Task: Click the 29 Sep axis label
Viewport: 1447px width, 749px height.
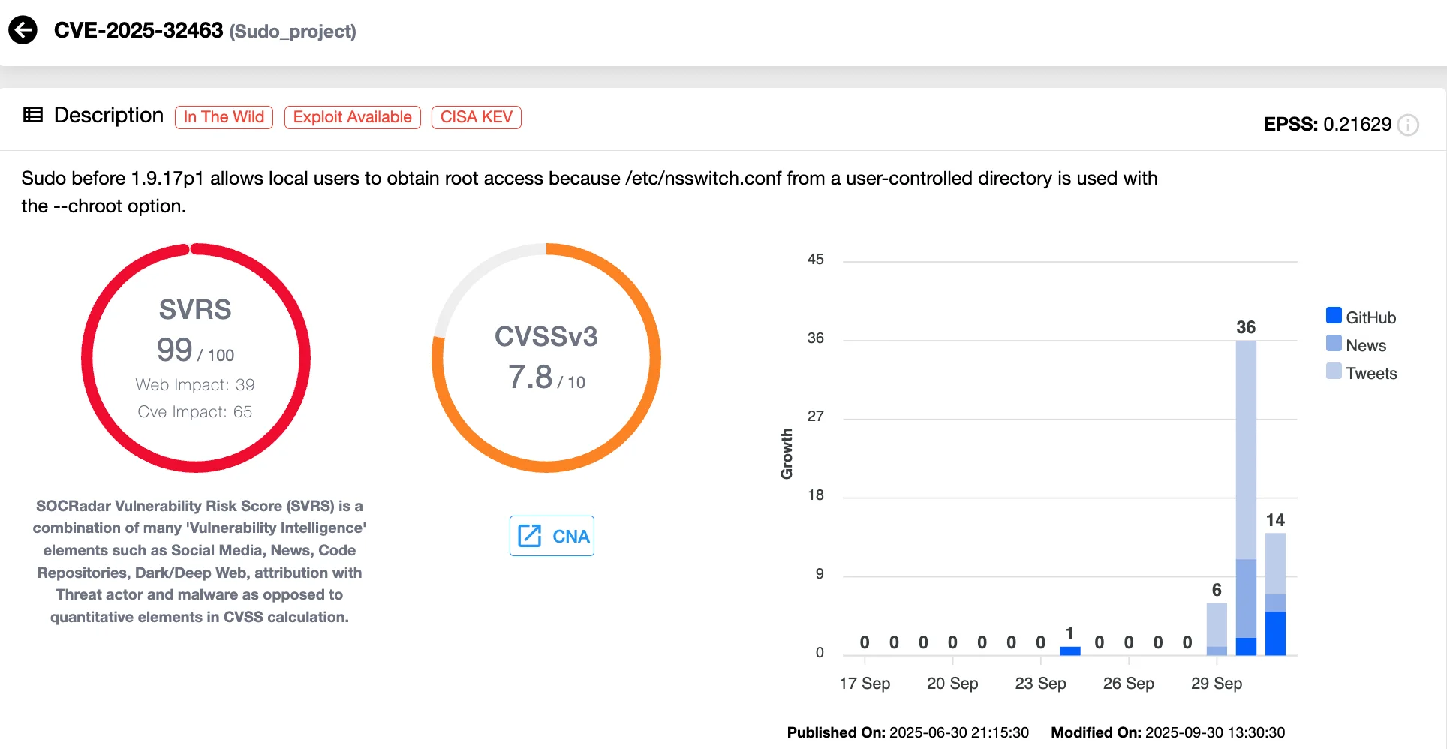Action: click(1217, 684)
